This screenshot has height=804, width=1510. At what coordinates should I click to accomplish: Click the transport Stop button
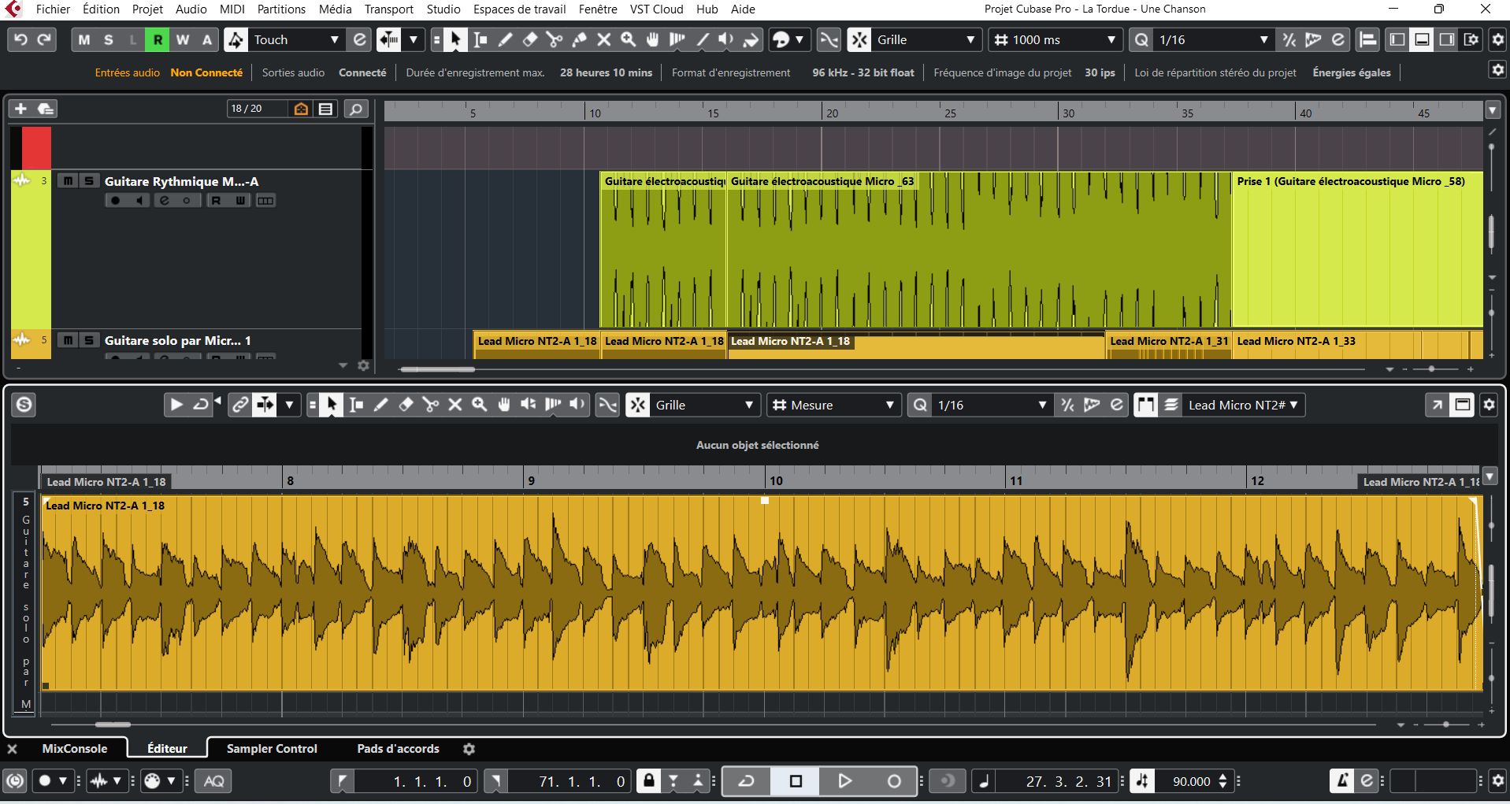796,781
